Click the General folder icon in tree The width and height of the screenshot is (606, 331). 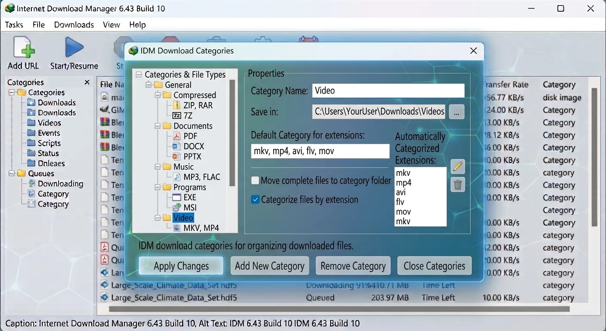pos(158,85)
